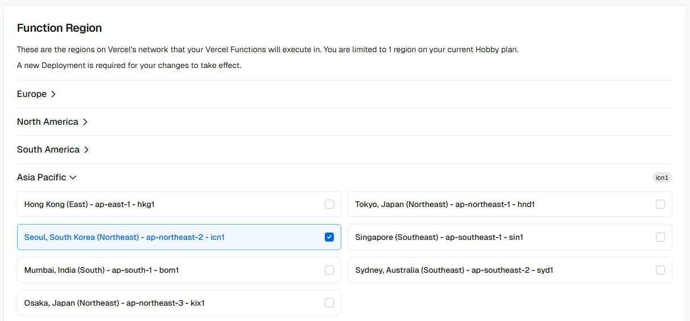Click the Hong Kong (East) region label text

click(89, 204)
